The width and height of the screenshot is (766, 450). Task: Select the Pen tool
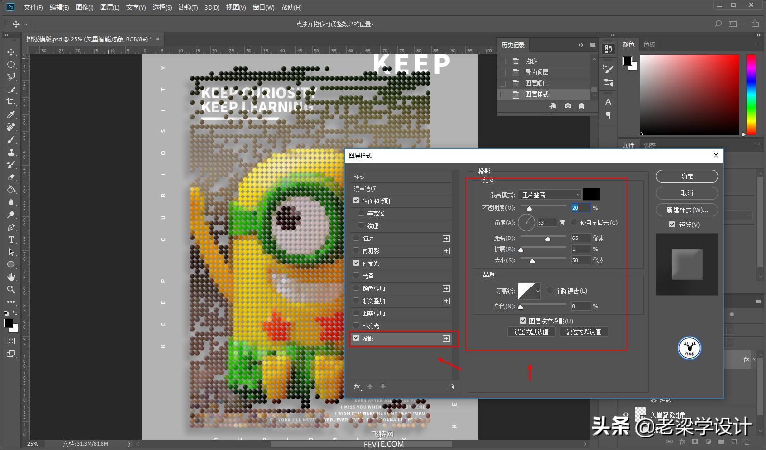pyautogui.click(x=11, y=227)
